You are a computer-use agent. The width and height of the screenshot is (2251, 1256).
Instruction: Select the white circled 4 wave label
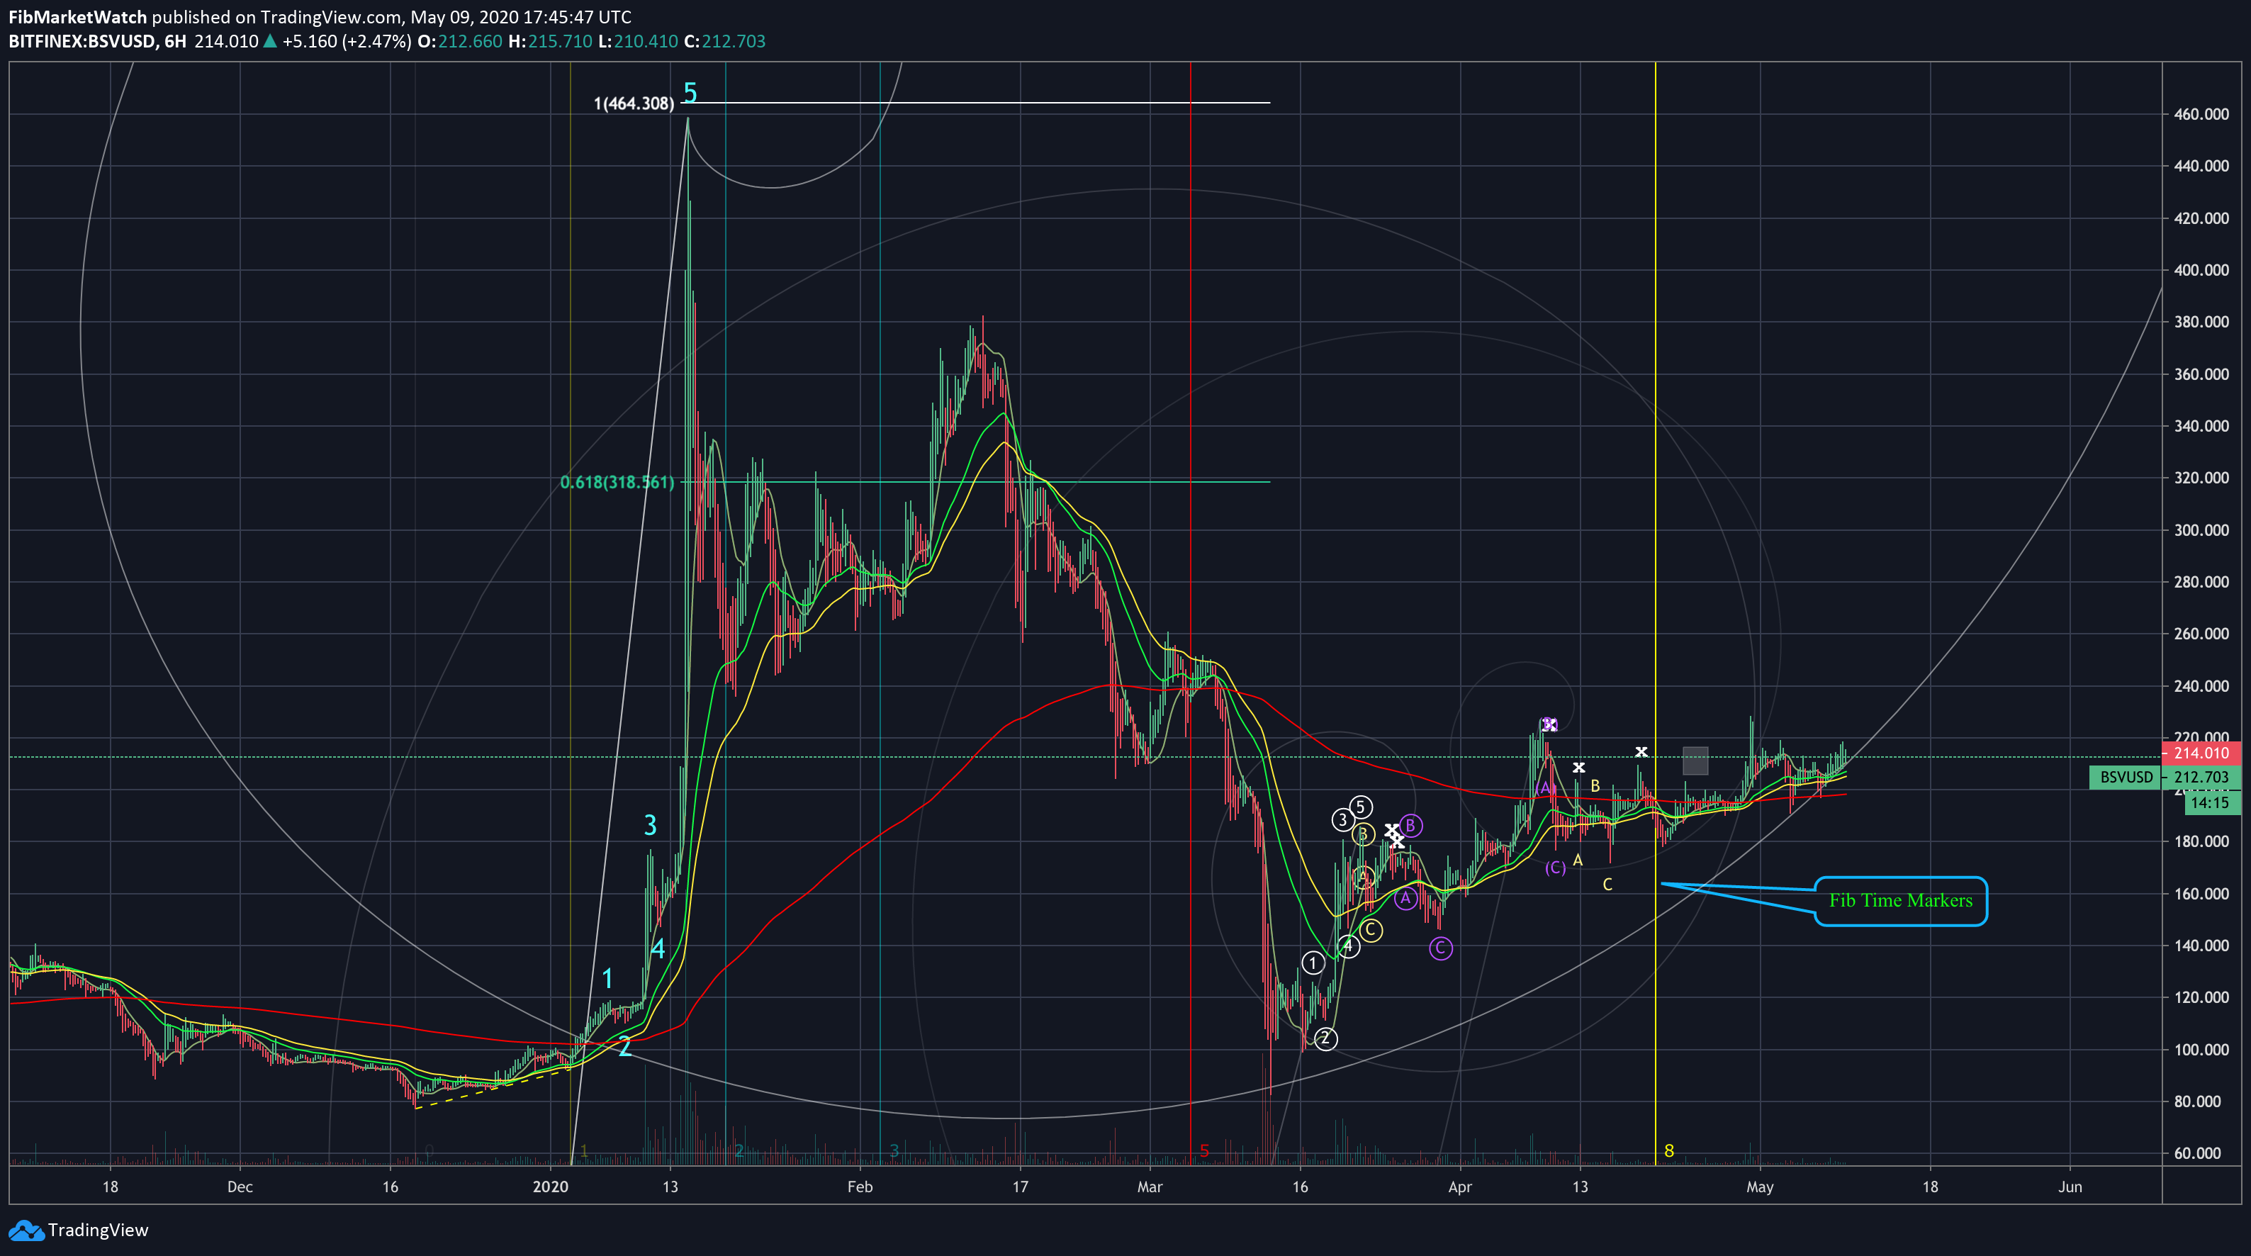[1348, 946]
